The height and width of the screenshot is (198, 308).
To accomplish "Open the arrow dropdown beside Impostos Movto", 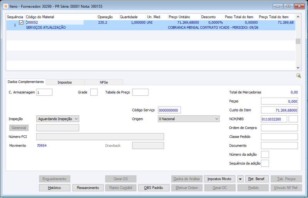I will [240, 179].
